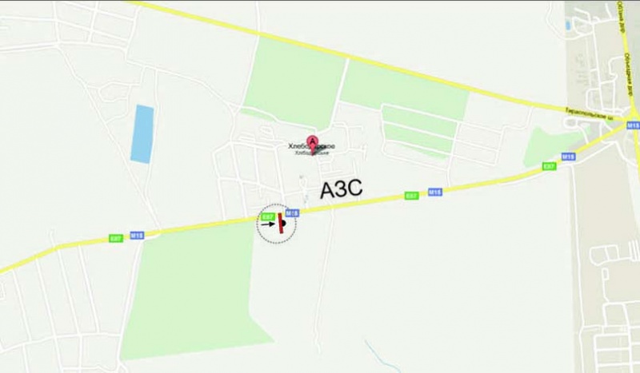The height and width of the screenshot is (373, 640).
Task: Click the E87 badge nearest the right junction
Action: 550,166
